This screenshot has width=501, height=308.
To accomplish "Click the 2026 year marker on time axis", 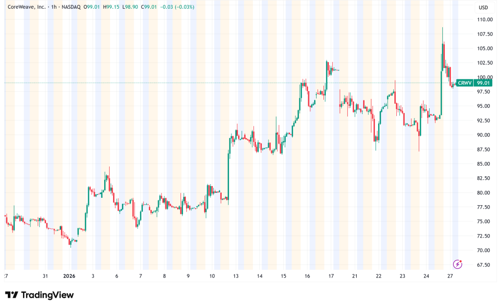I will [x=71, y=276].
